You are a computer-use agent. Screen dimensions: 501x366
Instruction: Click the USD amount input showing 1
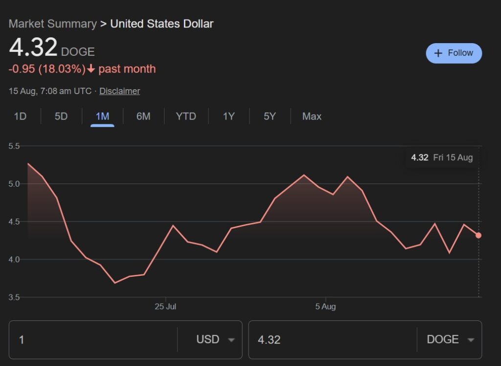click(93, 340)
